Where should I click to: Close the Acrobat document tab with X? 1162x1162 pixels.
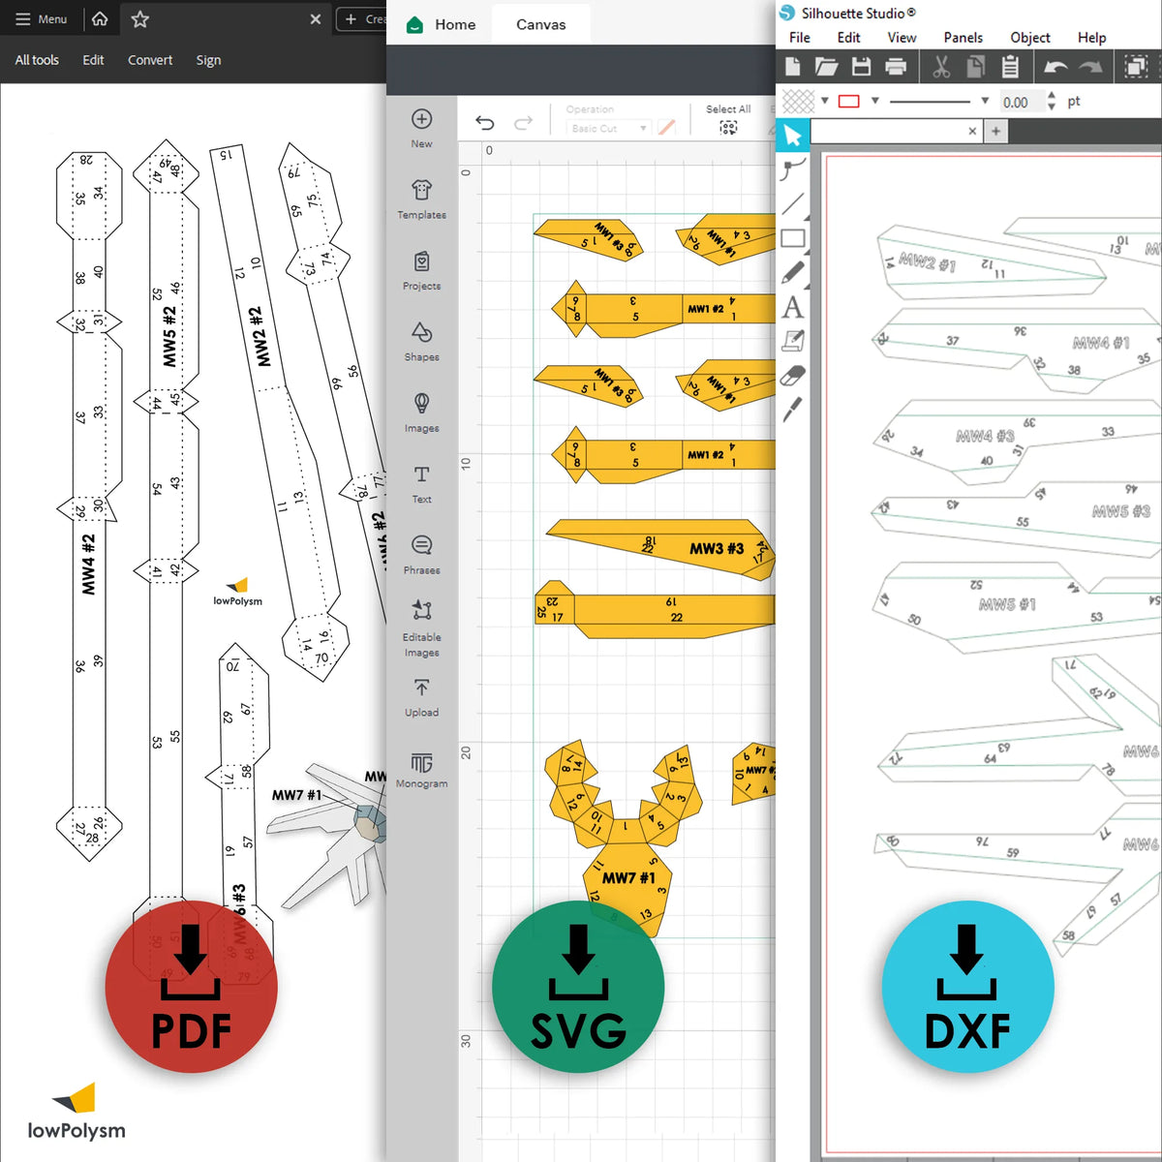tap(315, 18)
